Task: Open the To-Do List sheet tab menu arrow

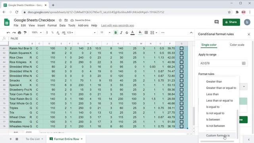Action: (42, 139)
